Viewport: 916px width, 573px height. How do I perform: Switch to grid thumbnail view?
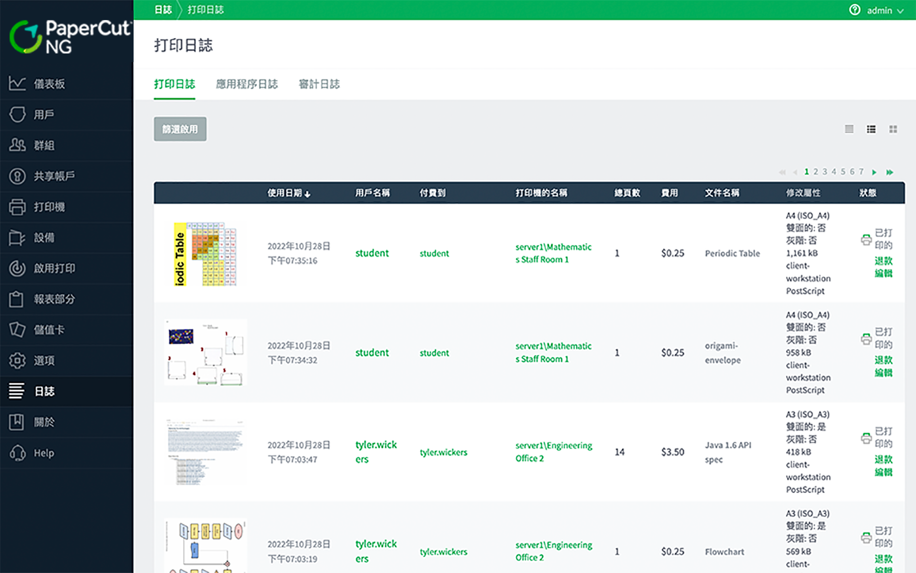click(893, 129)
